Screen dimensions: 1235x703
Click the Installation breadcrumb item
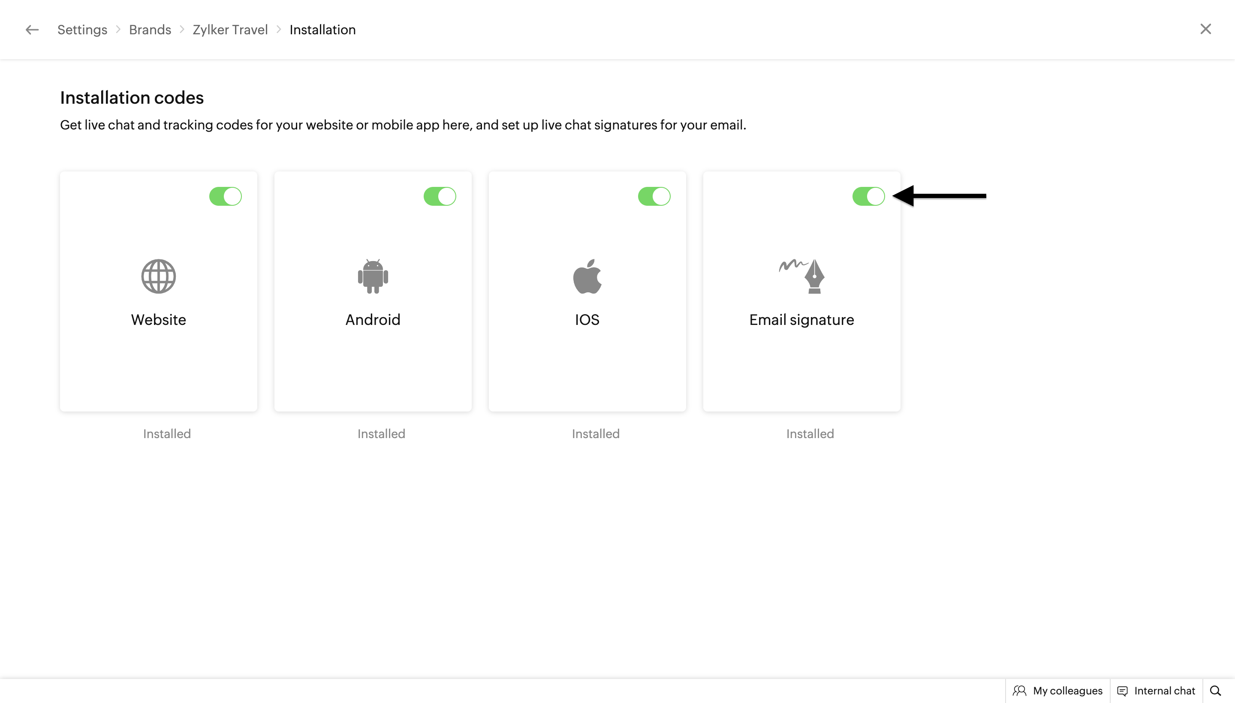tap(322, 30)
